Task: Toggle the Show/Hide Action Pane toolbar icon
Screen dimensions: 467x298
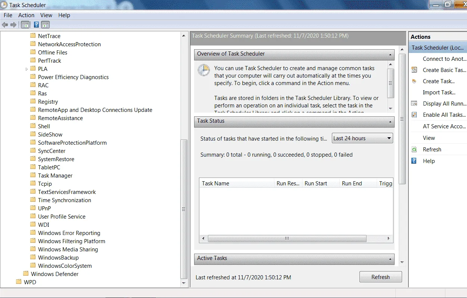Action: [46, 25]
